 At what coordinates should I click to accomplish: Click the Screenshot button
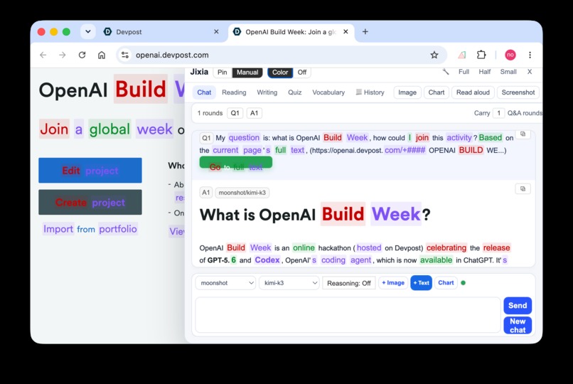point(518,92)
